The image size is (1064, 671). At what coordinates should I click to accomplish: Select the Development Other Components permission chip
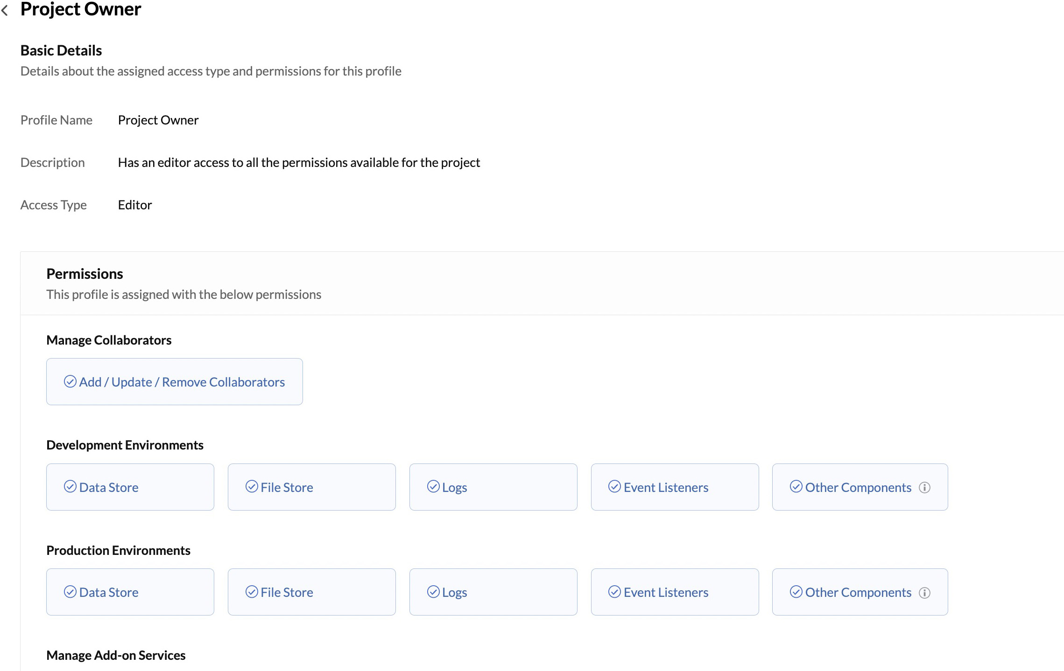(x=860, y=487)
